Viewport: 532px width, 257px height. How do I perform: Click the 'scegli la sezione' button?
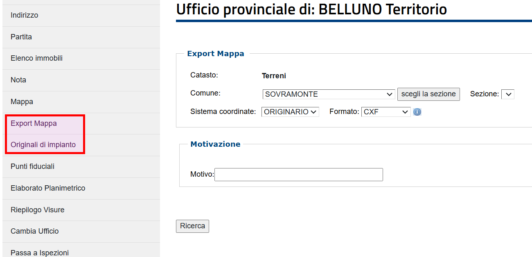428,94
